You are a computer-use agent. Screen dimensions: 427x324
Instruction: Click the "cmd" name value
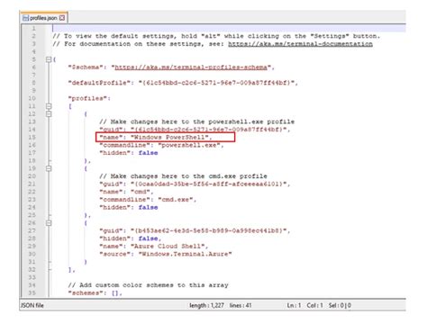[x=141, y=192]
